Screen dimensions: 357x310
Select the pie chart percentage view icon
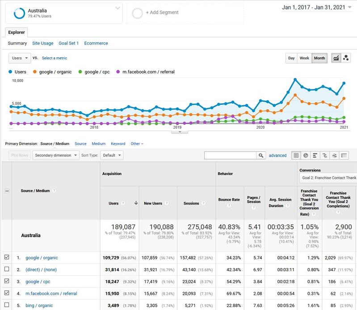click(x=306, y=155)
